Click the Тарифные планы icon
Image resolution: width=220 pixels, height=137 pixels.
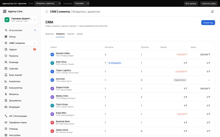[6, 122]
